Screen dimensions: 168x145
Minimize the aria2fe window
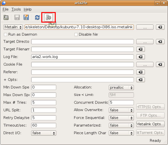(157, 3)
